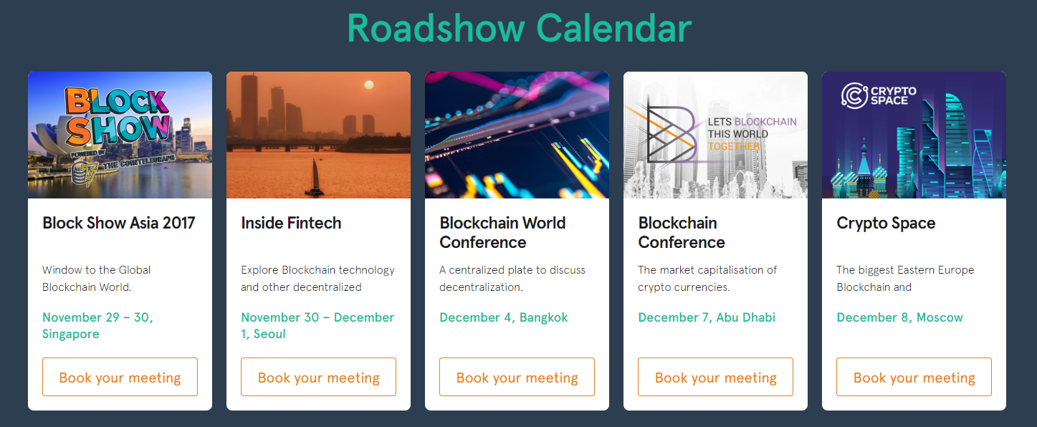Book your meeting for Blockchain World Conference
This screenshot has width=1037, height=427.
click(x=517, y=377)
